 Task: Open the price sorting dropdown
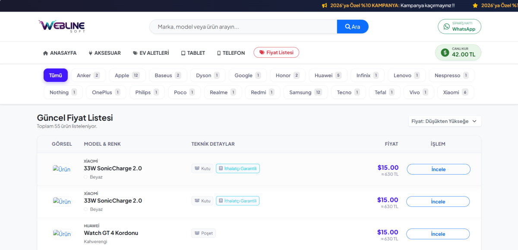[445, 121]
